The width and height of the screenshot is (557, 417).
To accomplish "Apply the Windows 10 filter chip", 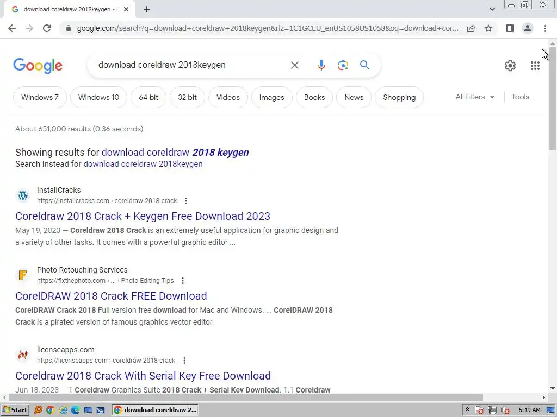I will pos(98,97).
